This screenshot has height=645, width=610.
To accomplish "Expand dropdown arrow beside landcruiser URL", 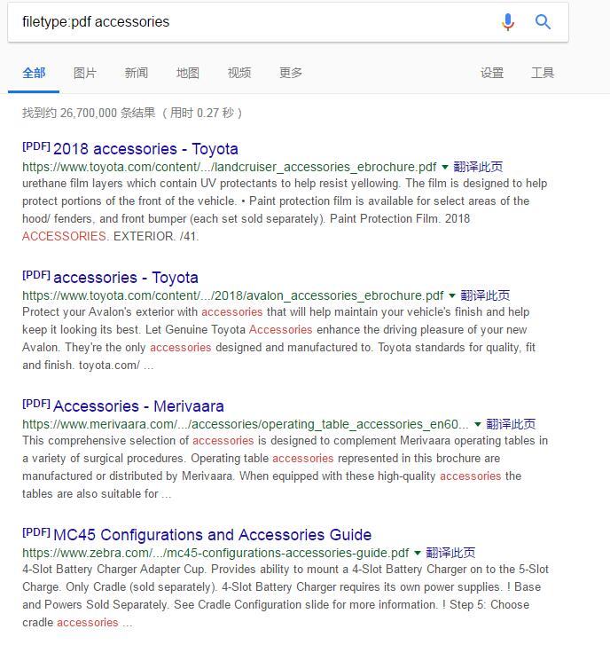I will point(445,167).
